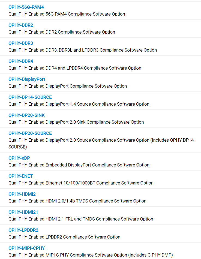This screenshot has height=259, width=201.
Task: Click the QPHY-DP14-SOURCE link
Action: tap(30, 97)
